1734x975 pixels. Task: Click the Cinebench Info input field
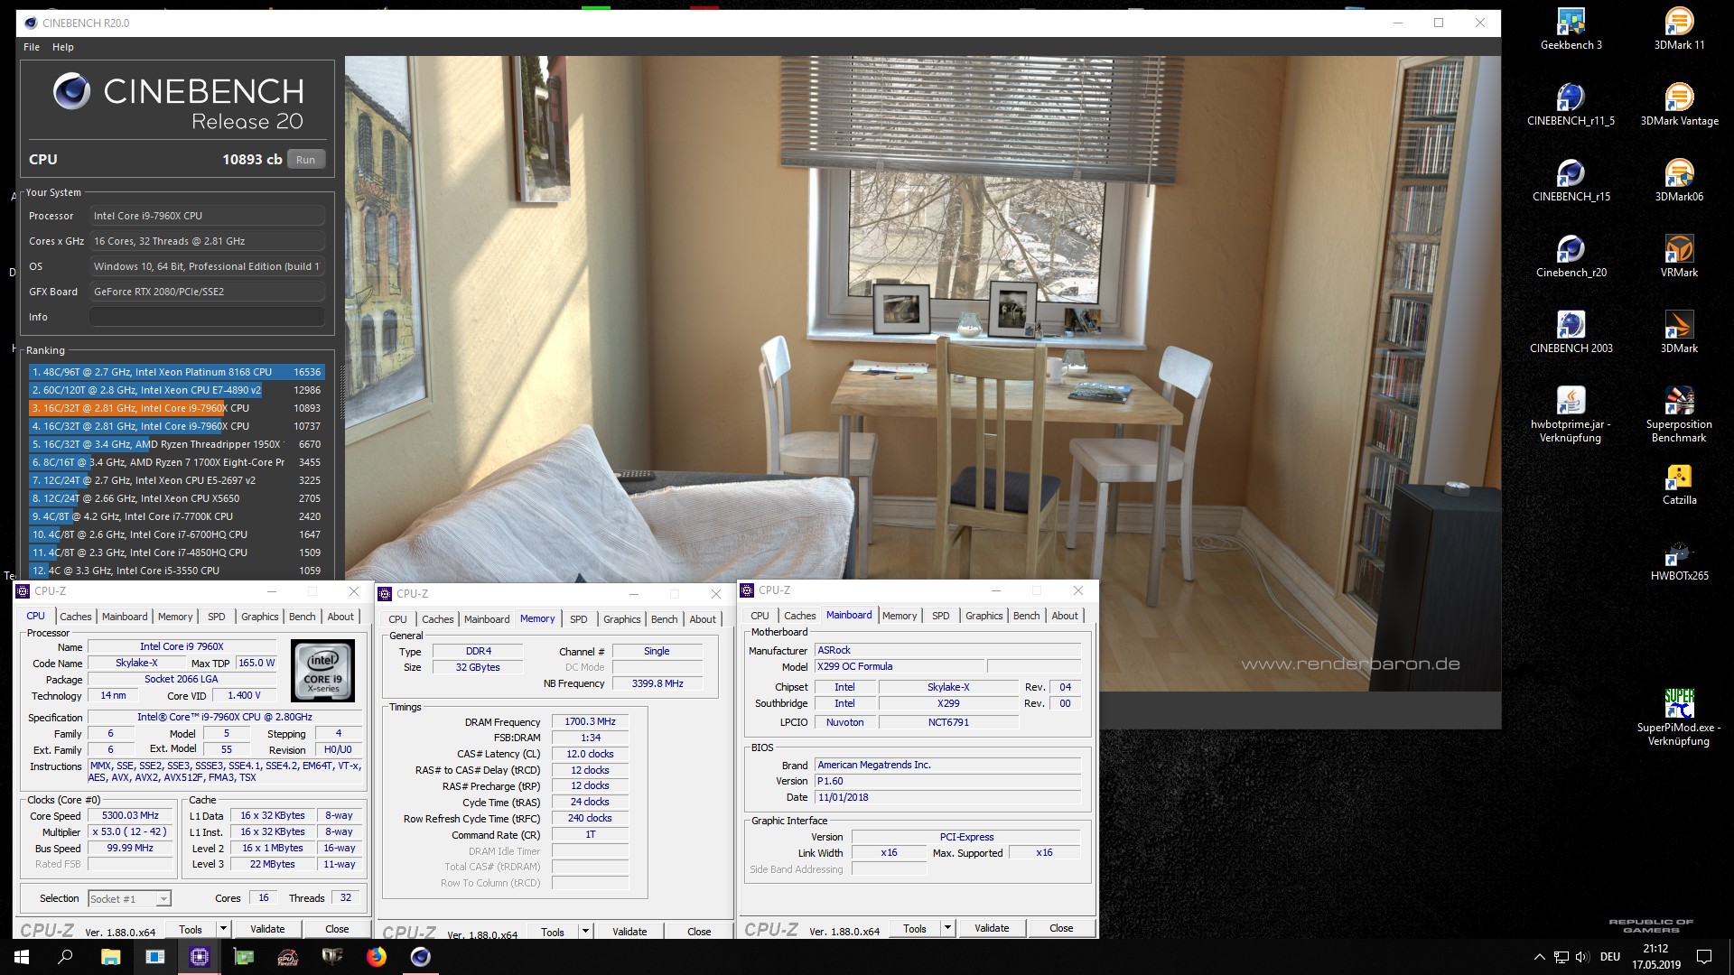click(207, 317)
